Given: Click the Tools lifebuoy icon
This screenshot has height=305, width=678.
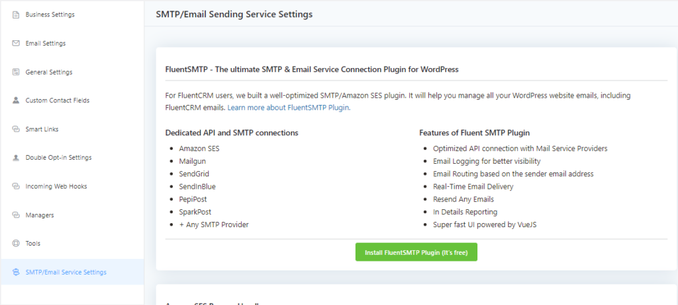Looking at the screenshot, I should pyautogui.click(x=16, y=244).
